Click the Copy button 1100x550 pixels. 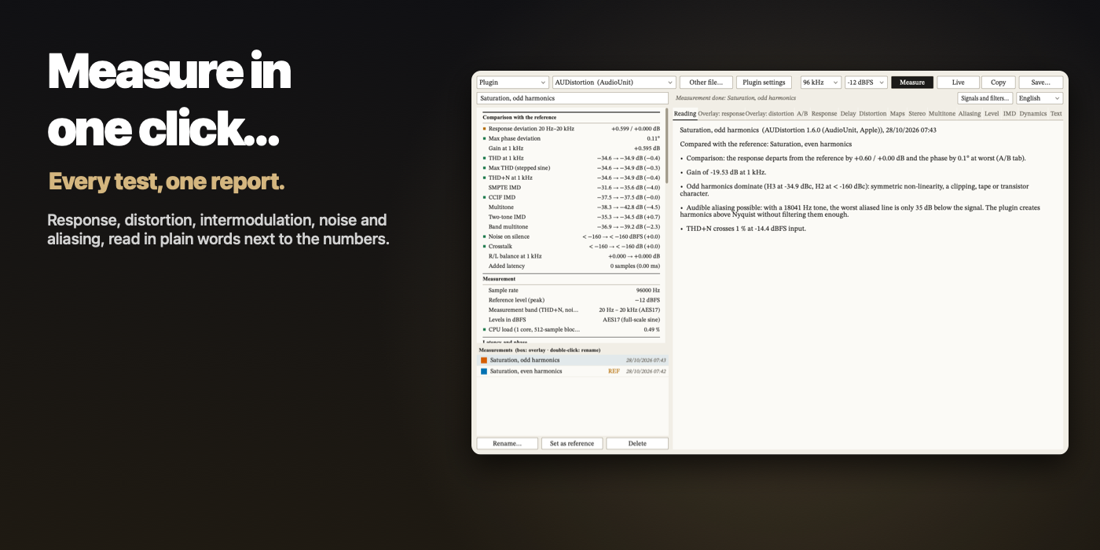click(998, 82)
